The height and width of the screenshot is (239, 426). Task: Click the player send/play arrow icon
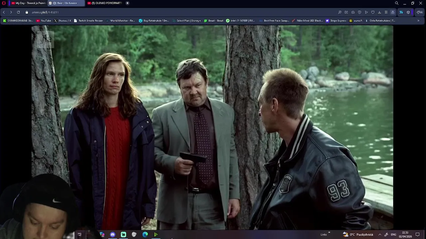pos(366,12)
